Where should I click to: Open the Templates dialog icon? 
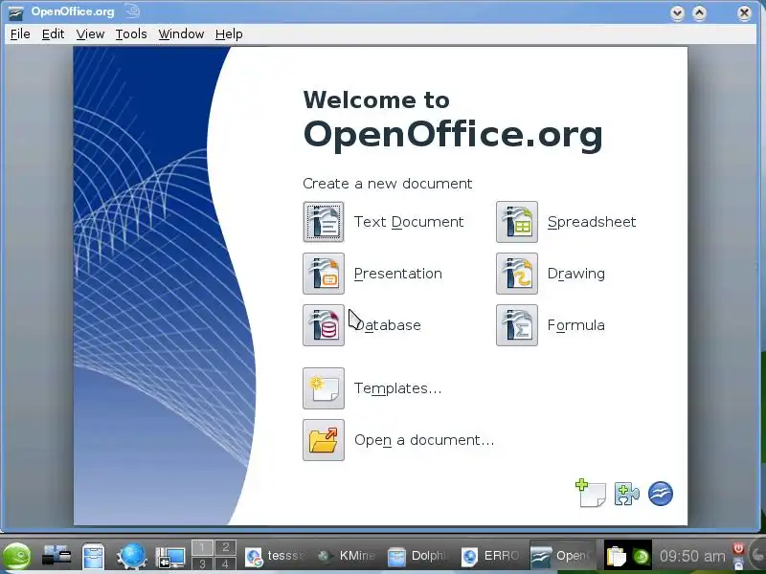(x=324, y=388)
